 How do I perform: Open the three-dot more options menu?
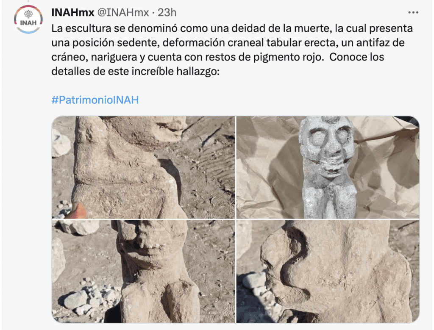click(413, 12)
